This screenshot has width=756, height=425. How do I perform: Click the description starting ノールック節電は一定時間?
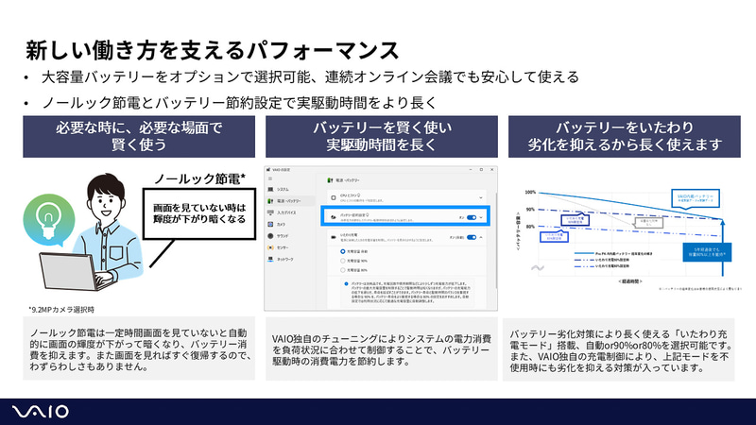[x=139, y=349]
